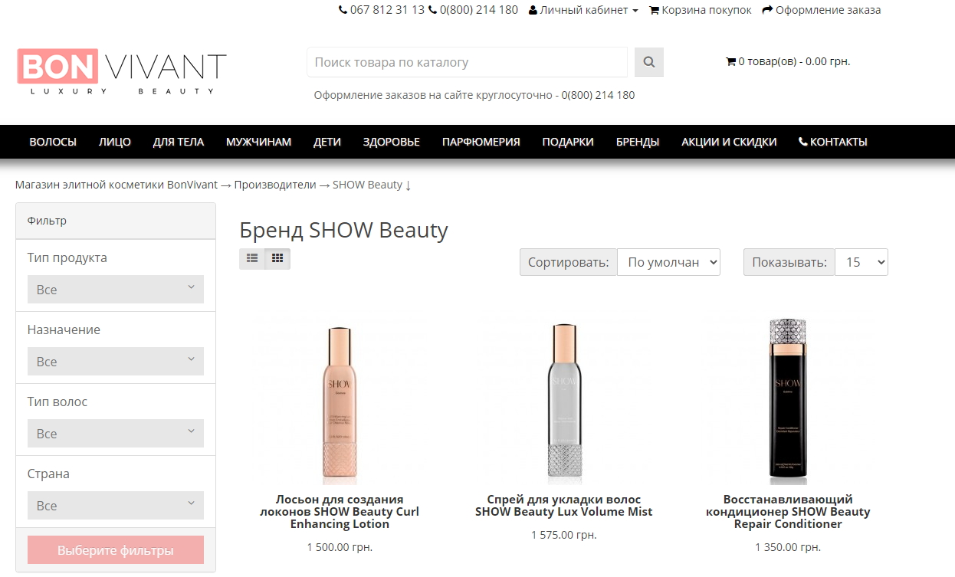Open the Бренды menu
Screen dimensions: 955x577
[x=638, y=142]
